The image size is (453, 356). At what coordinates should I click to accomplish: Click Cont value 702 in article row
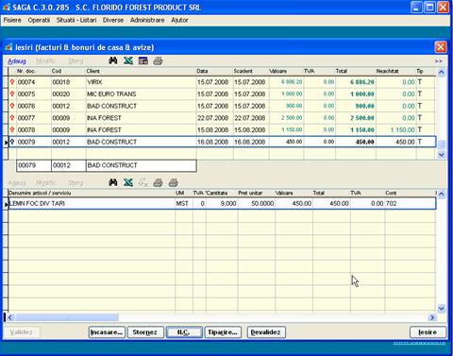391,204
